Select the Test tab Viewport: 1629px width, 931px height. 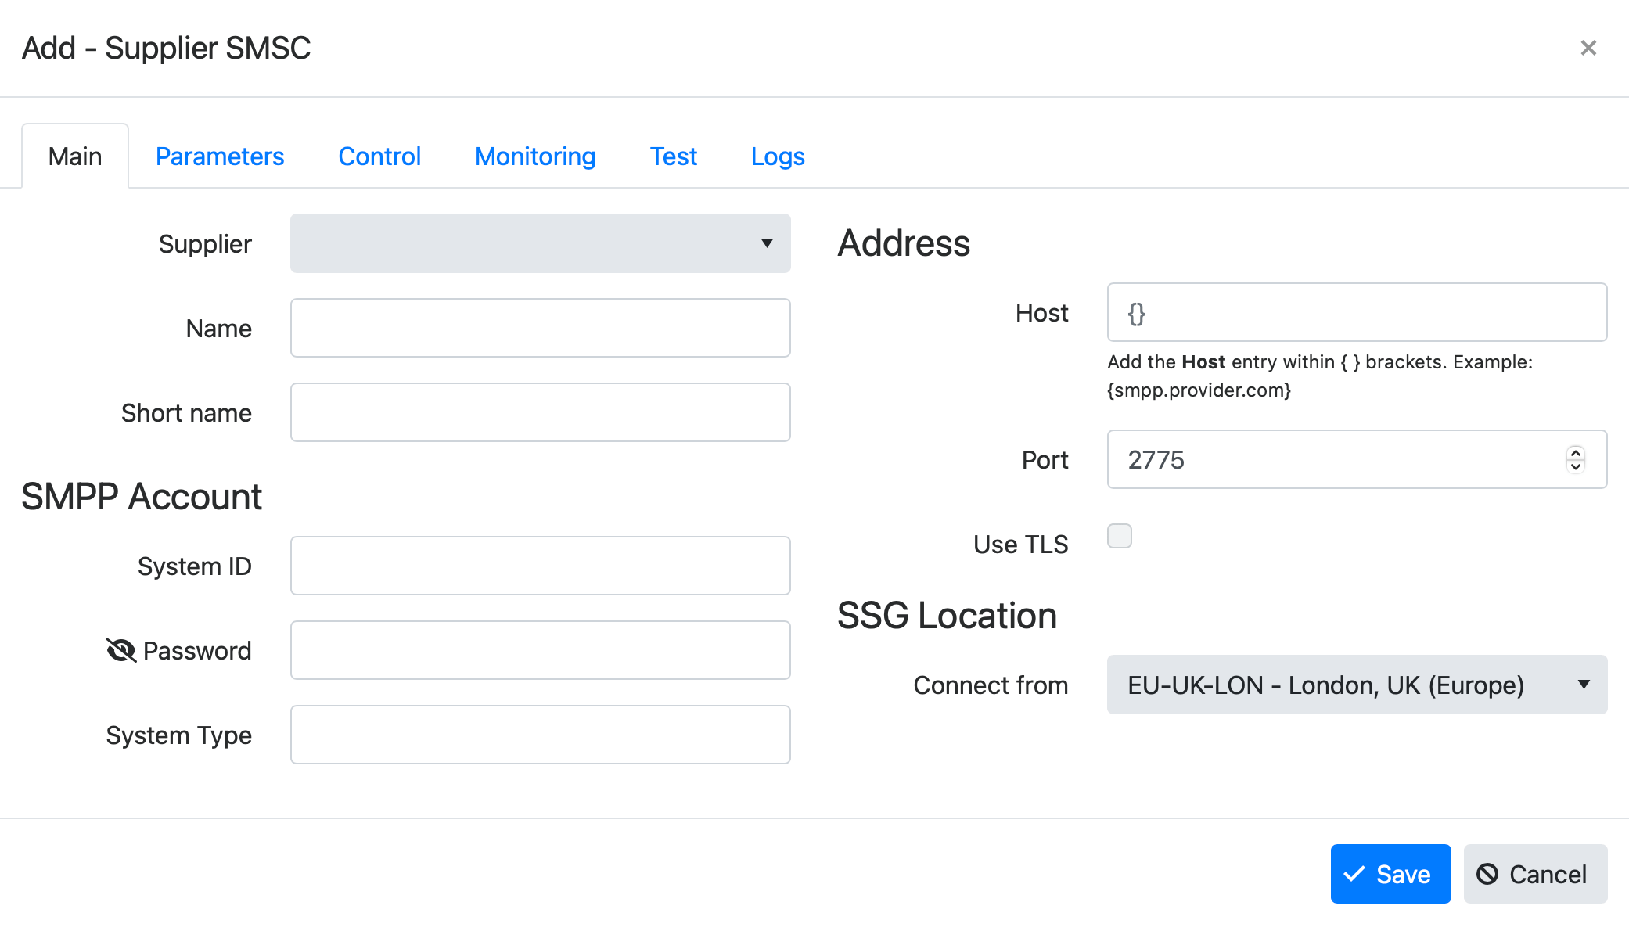point(673,156)
